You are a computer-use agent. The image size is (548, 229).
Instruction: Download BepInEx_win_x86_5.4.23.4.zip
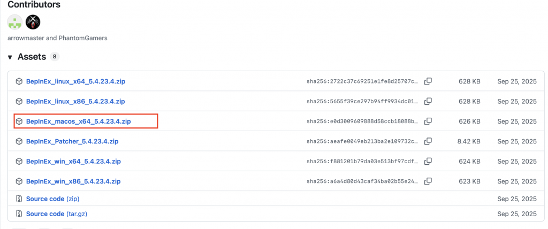coord(73,181)
